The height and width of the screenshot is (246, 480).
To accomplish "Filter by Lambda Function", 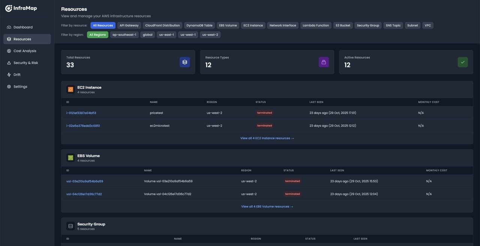I will tap(316, 25).
